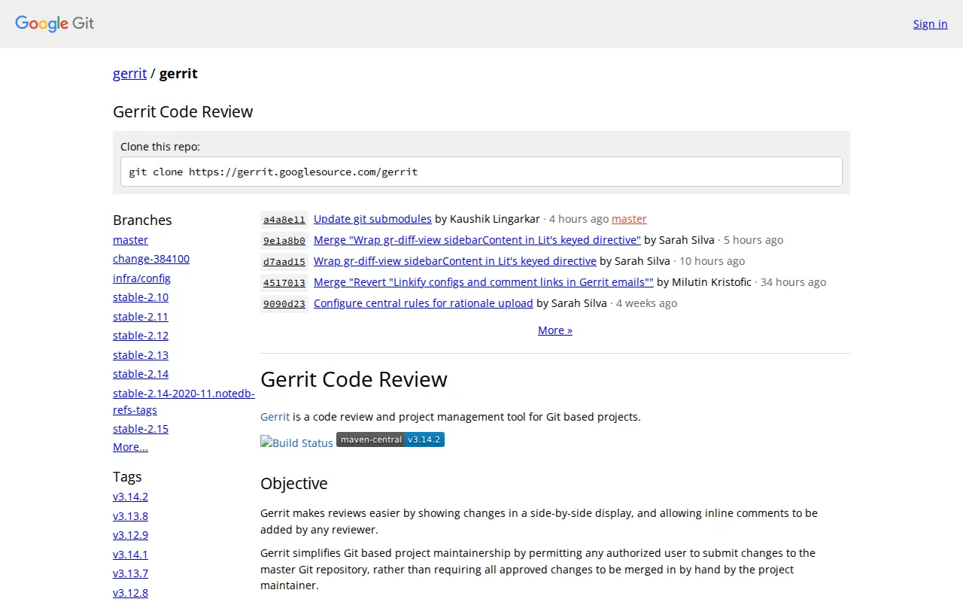Click the 'by Milutin Kristofic' author text
The width and height of the screenshot is (963, 602).
[704, 281]
